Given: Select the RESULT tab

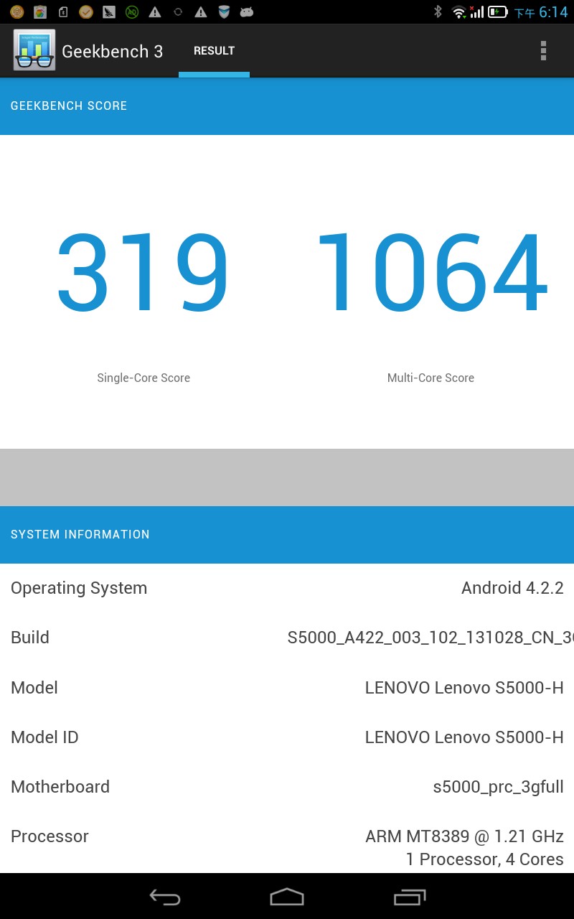Looking at the screenshot, I should [214, 50].
